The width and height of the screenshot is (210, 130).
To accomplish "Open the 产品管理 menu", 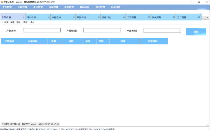I will tap(22, 7).
